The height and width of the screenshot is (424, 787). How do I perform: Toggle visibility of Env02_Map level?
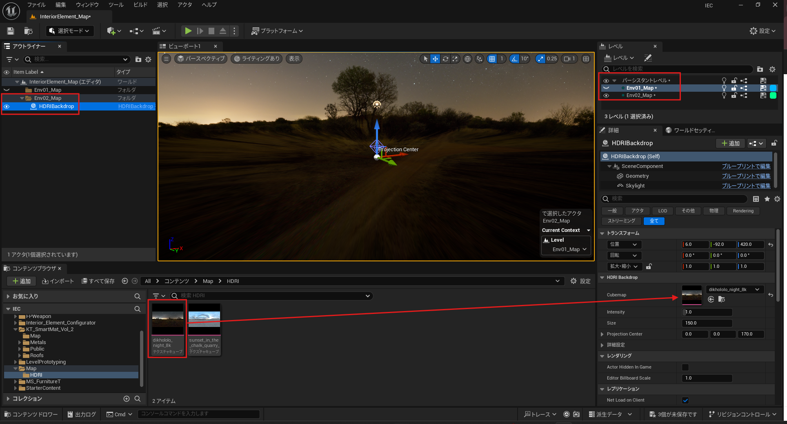[x=606, y=95]
